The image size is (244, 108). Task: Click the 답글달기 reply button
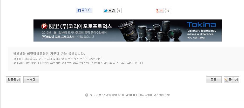pyautogui.click(x=13, y=80)
